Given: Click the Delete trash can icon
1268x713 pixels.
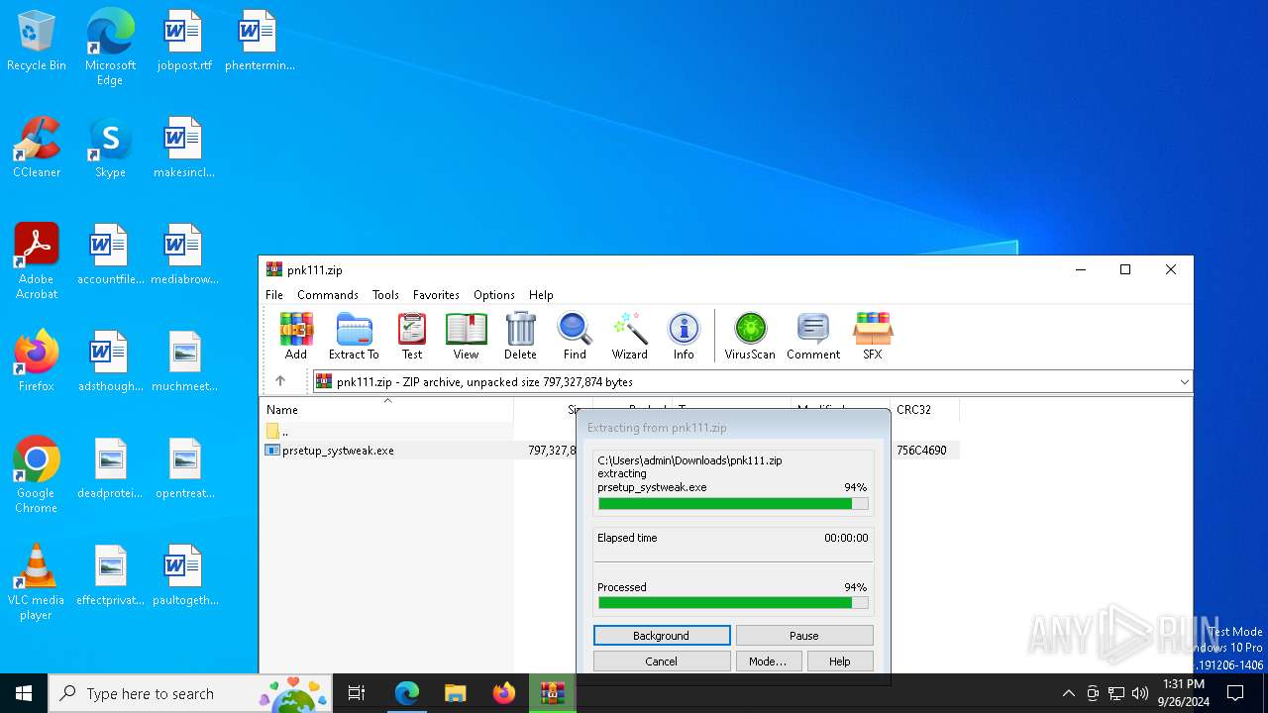Looking at the screenshot, I should 520,336.
